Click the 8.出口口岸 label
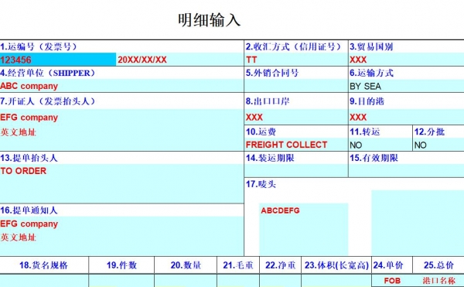The image size is (464, 287). click(x=268, y=101)
